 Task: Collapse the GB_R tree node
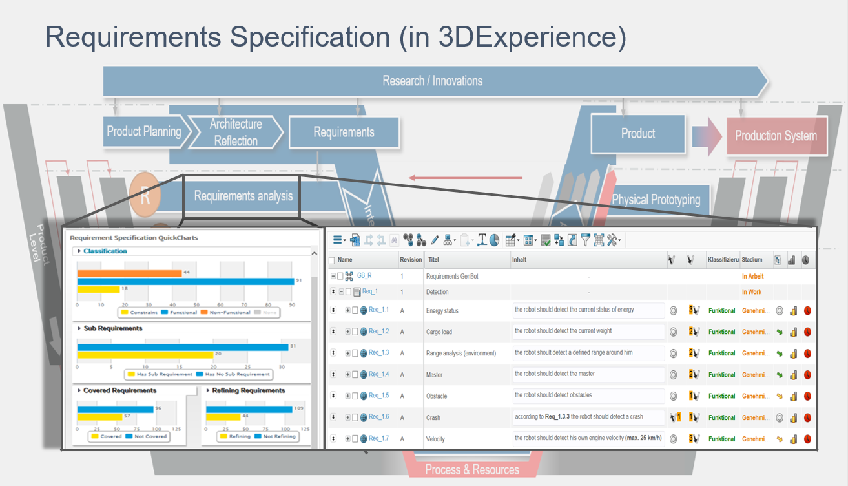[333, 276]
